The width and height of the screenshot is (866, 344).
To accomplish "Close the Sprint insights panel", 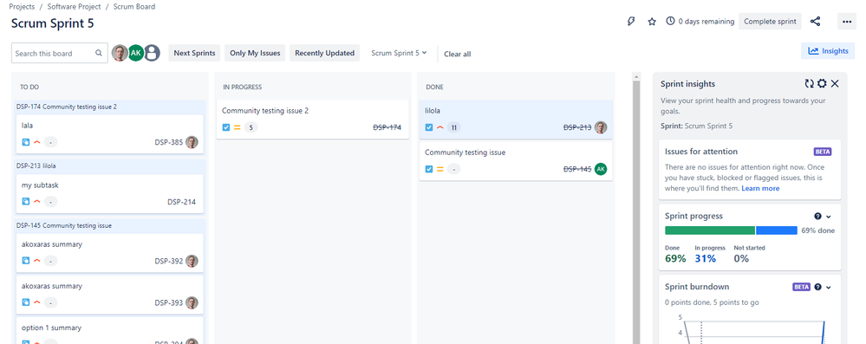I will (835, 83).
